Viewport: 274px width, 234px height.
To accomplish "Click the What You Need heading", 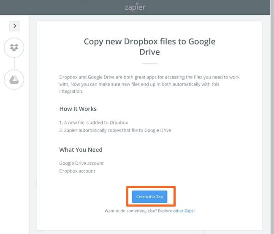I will click(81, 149).
